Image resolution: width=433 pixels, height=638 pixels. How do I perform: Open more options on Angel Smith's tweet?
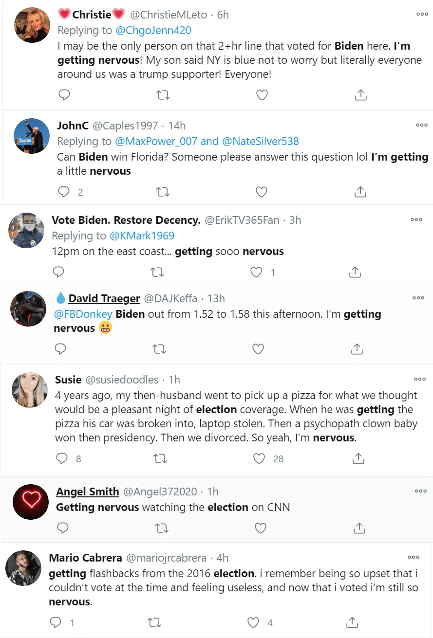(x=421, y=491)
